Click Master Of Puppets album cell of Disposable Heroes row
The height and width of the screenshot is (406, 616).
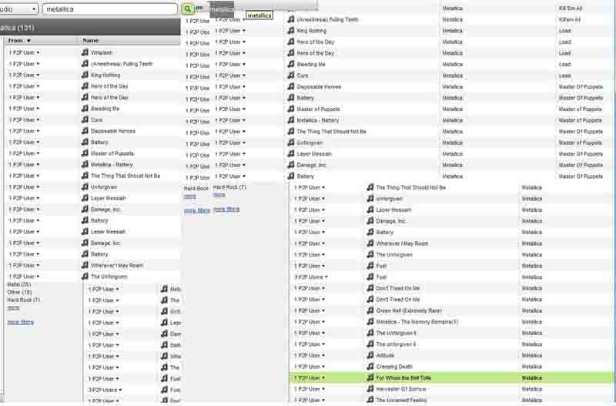581,86
